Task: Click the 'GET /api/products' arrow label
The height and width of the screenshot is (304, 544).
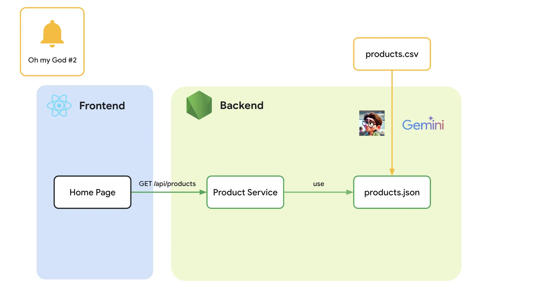Action: click(167, 184)
